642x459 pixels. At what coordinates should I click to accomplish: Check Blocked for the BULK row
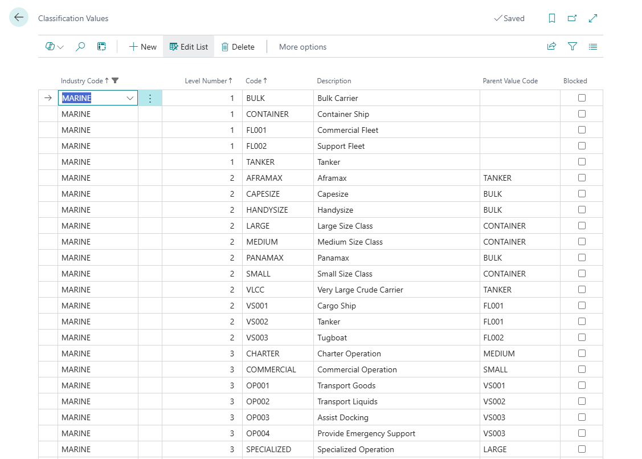coord(582,98)
